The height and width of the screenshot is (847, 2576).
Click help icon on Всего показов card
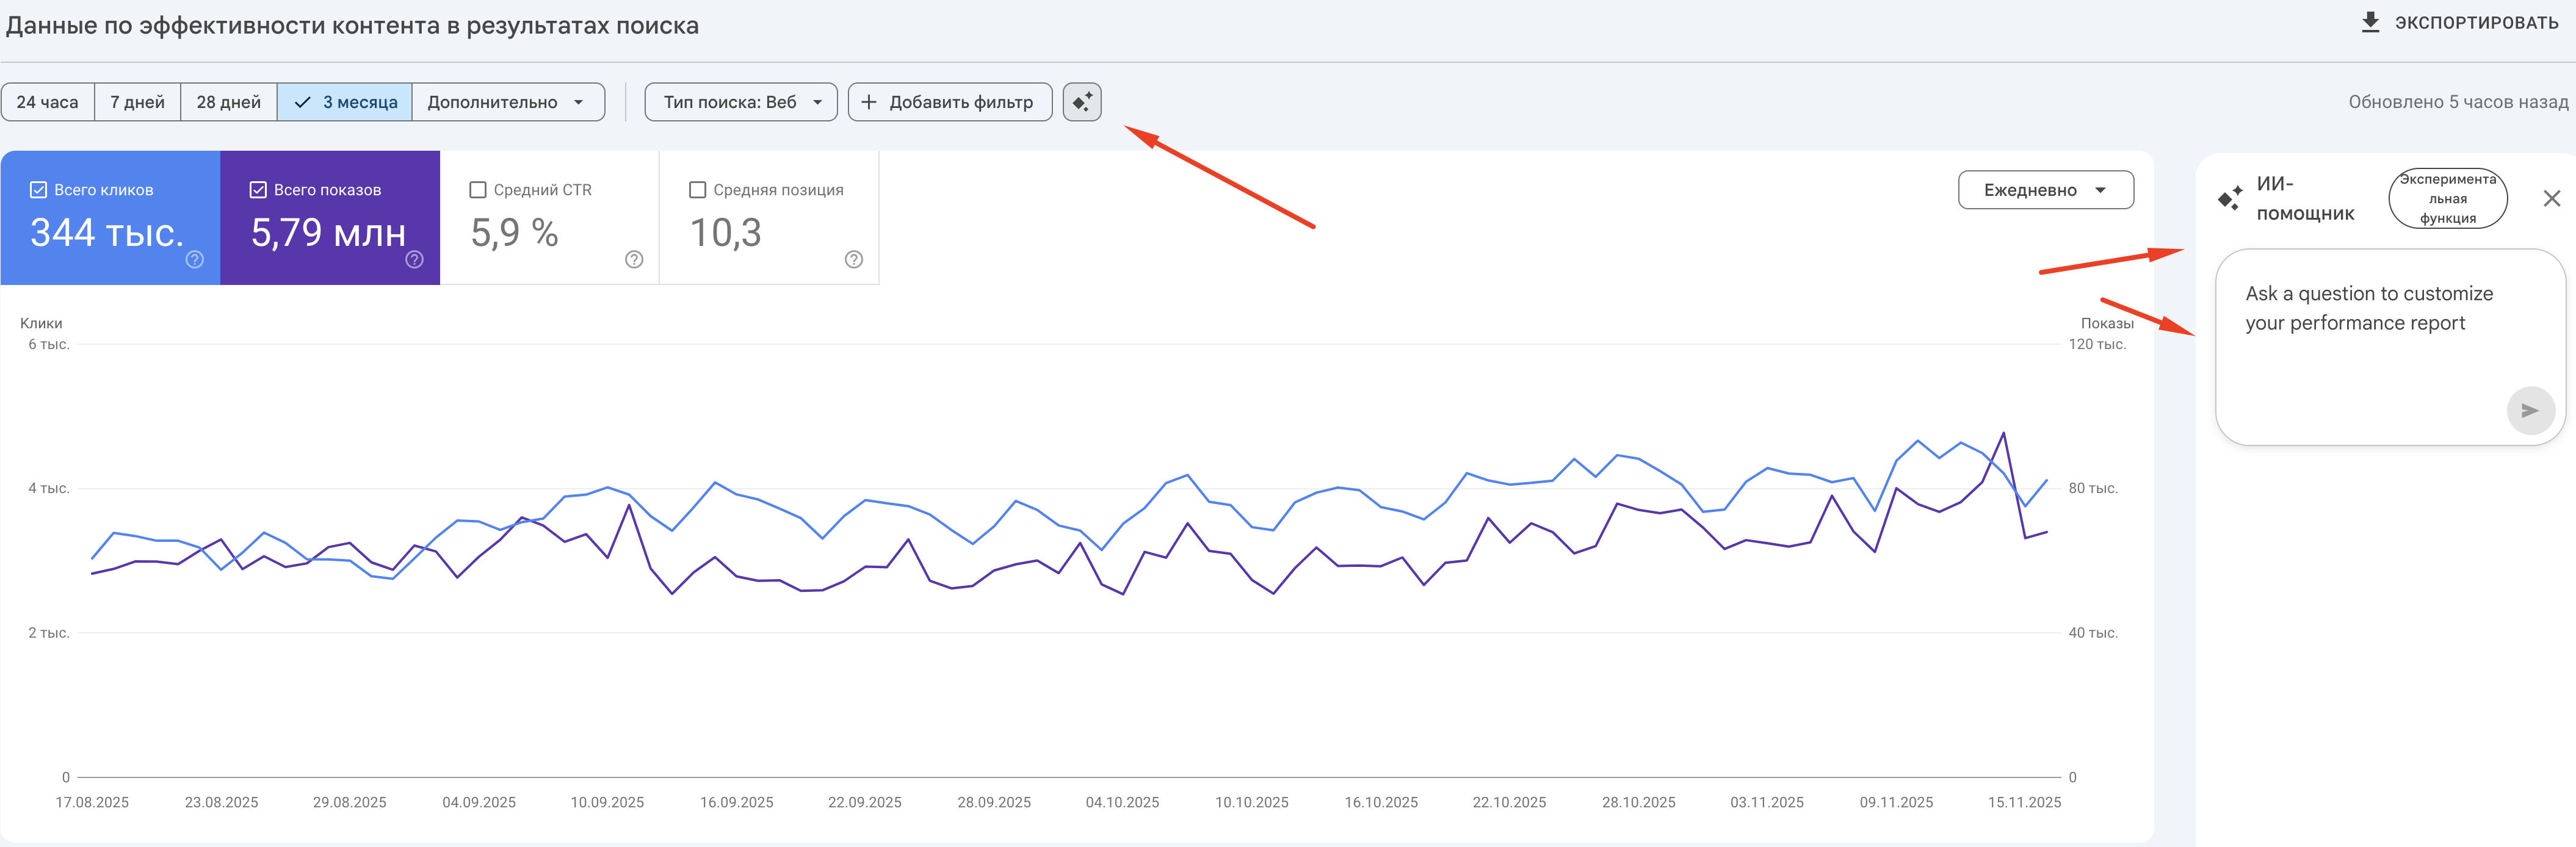coord(415,260)
